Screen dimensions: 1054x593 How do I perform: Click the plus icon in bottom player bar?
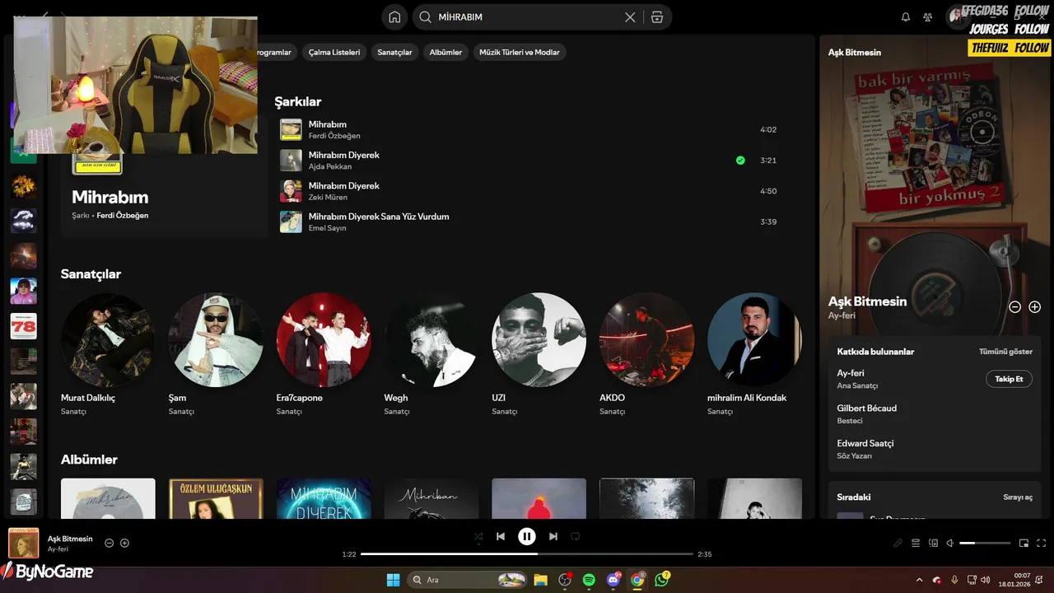click(124, 544)
